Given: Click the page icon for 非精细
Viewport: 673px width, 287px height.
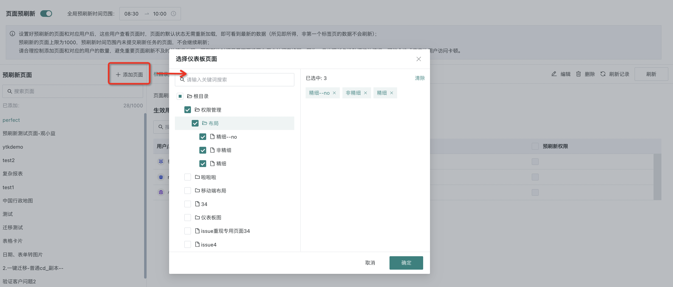Looking at the screenshot, I should [x=212, y=150].
